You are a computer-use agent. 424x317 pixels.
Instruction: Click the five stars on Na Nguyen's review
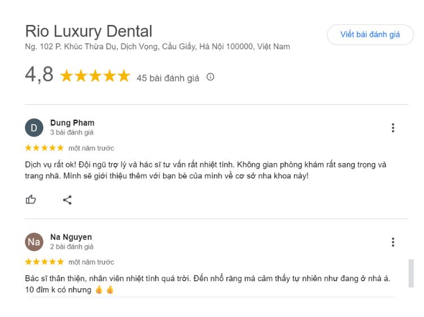point(44,262)
